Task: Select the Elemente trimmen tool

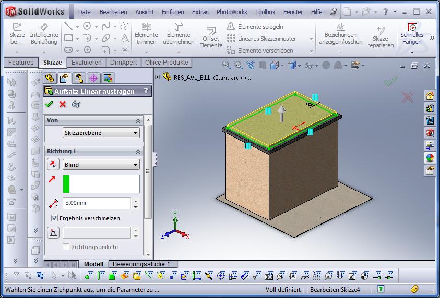Action: [x=146, y=34]
